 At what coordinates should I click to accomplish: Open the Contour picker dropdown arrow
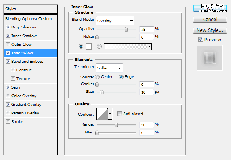tap(110, 114)
